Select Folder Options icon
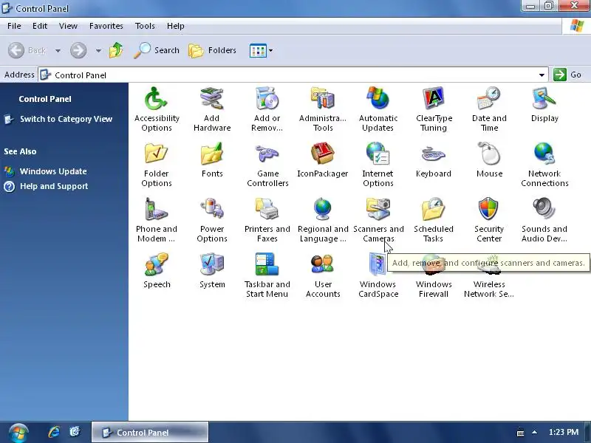The width and height of the screenshot is (591, 443). (156, 154)
